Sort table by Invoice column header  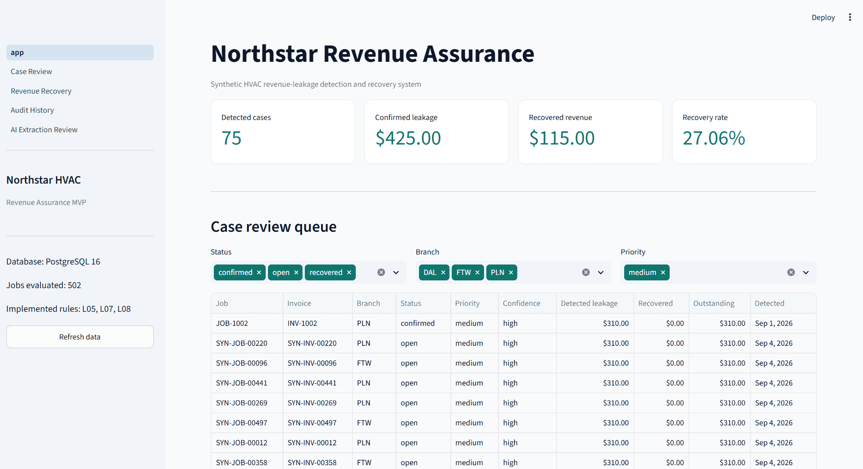click(x=318, y=303)
